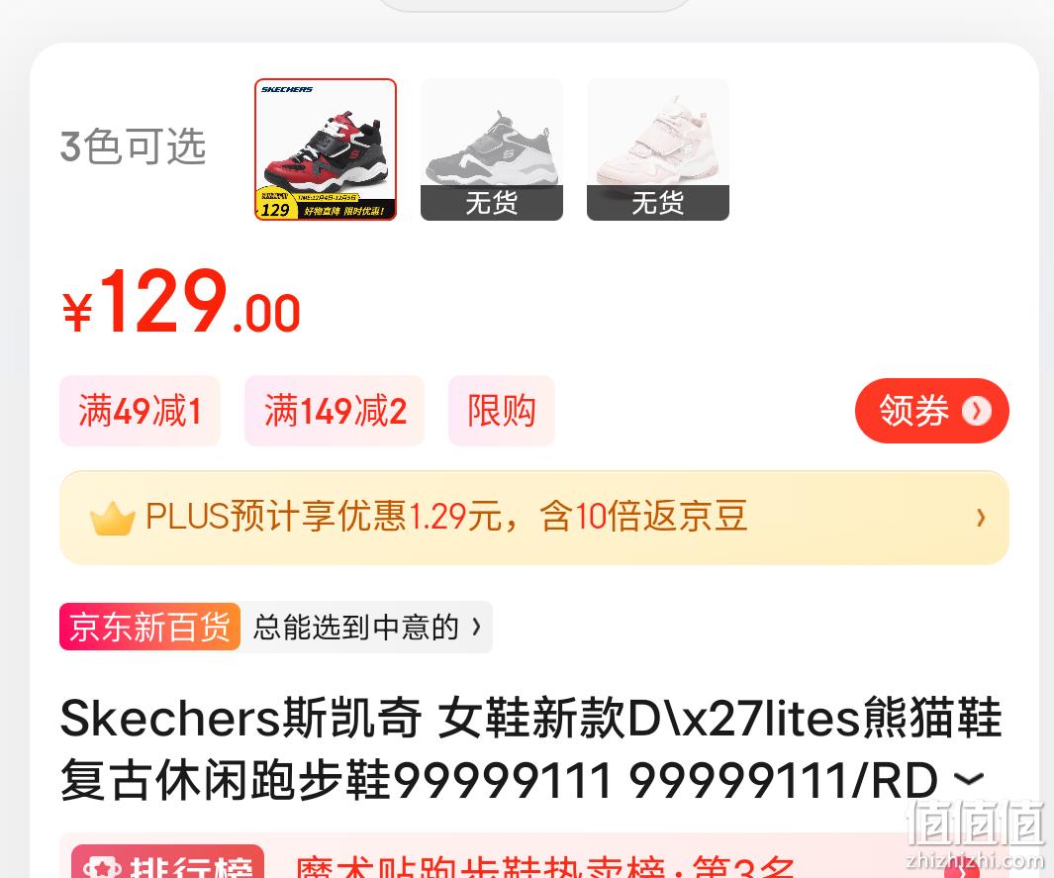Open 总能选到中意的 link
This screenshot has width=1054, height=878.
coord(356,628)
